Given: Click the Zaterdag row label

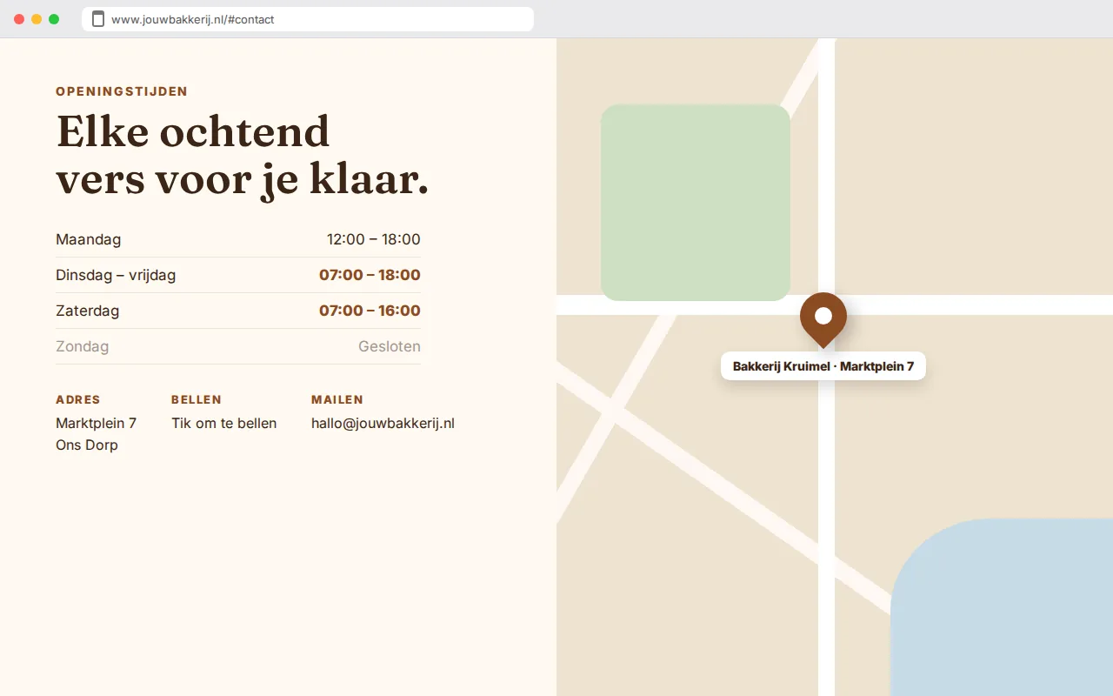Looking at the screenshot, I should click(x=88, y=311).
